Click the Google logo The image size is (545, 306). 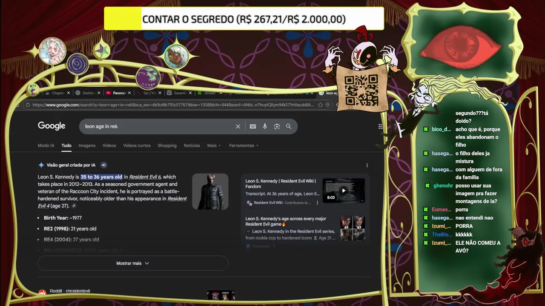pyautogui.click(x=52, y=126)
